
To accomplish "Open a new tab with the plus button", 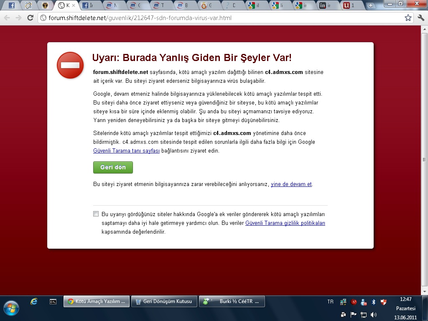I will coord(371,5).
